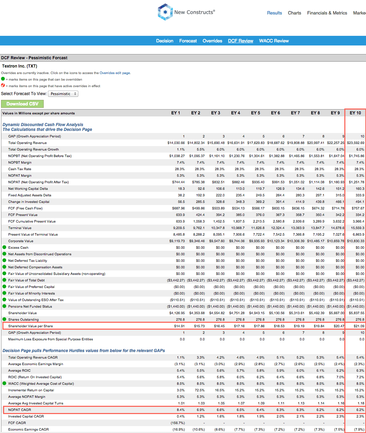Click the New Constructs brand name text

194,12
